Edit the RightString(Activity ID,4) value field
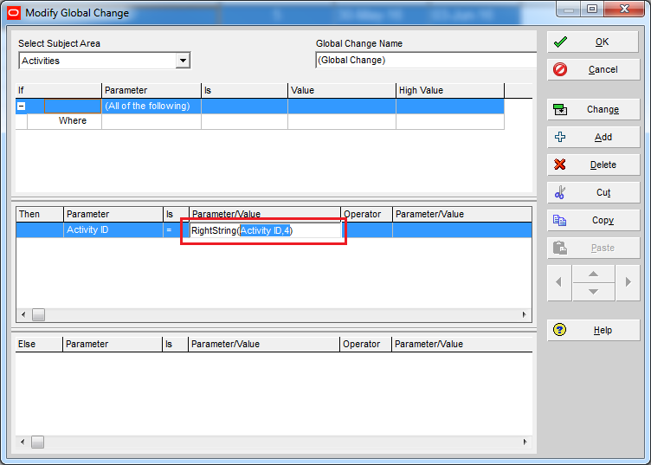This screenshot has height=465, width=651. tap(264, 230)
